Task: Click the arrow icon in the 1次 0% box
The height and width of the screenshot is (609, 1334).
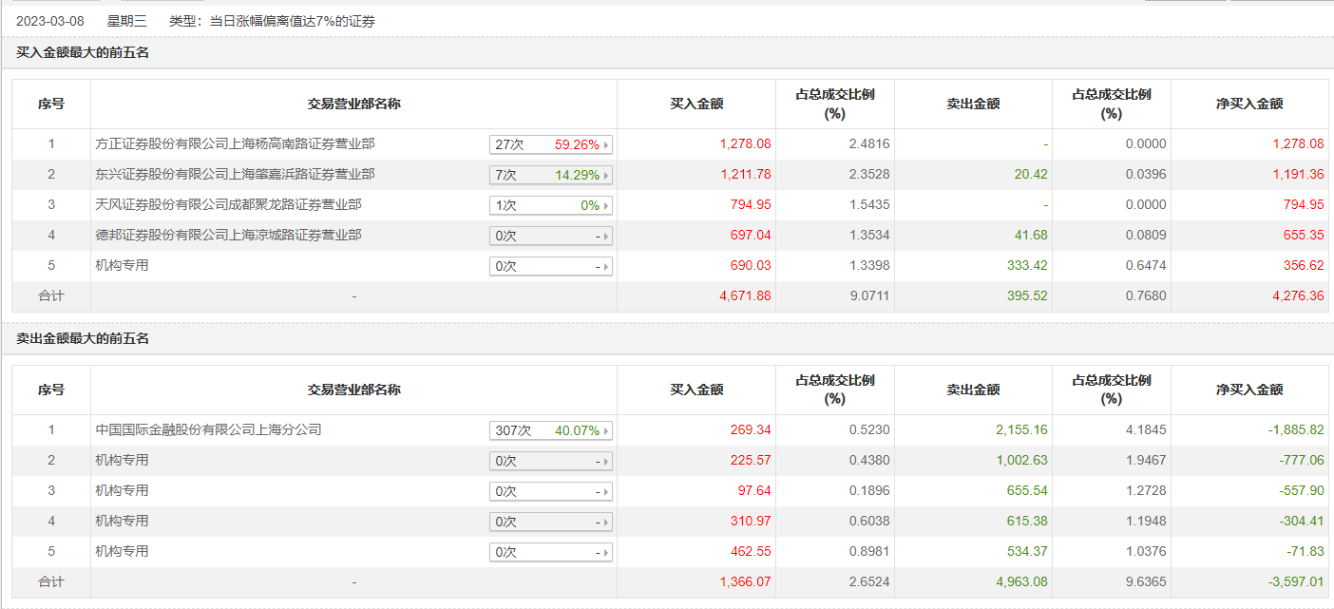Action: tap(606, 206)
